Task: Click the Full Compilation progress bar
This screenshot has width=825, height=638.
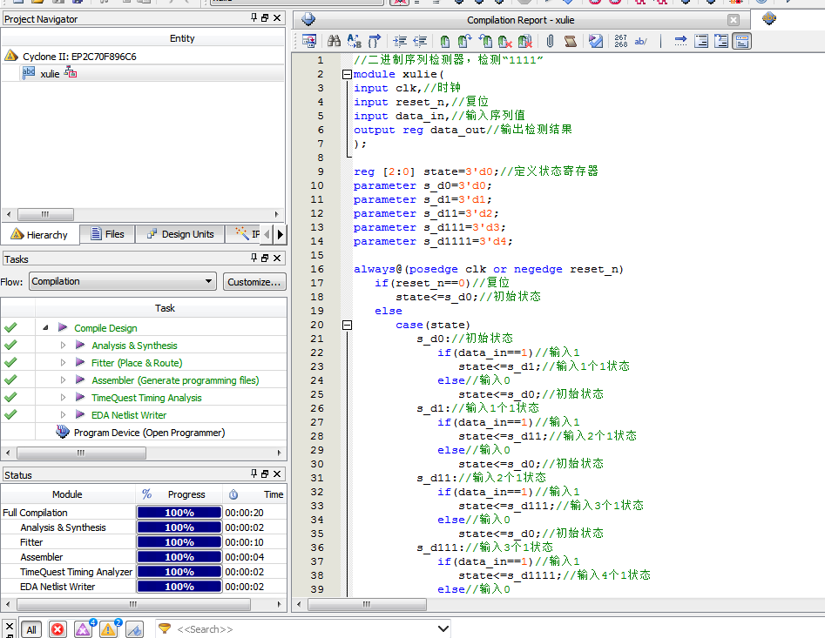Action: coord(179,513)
